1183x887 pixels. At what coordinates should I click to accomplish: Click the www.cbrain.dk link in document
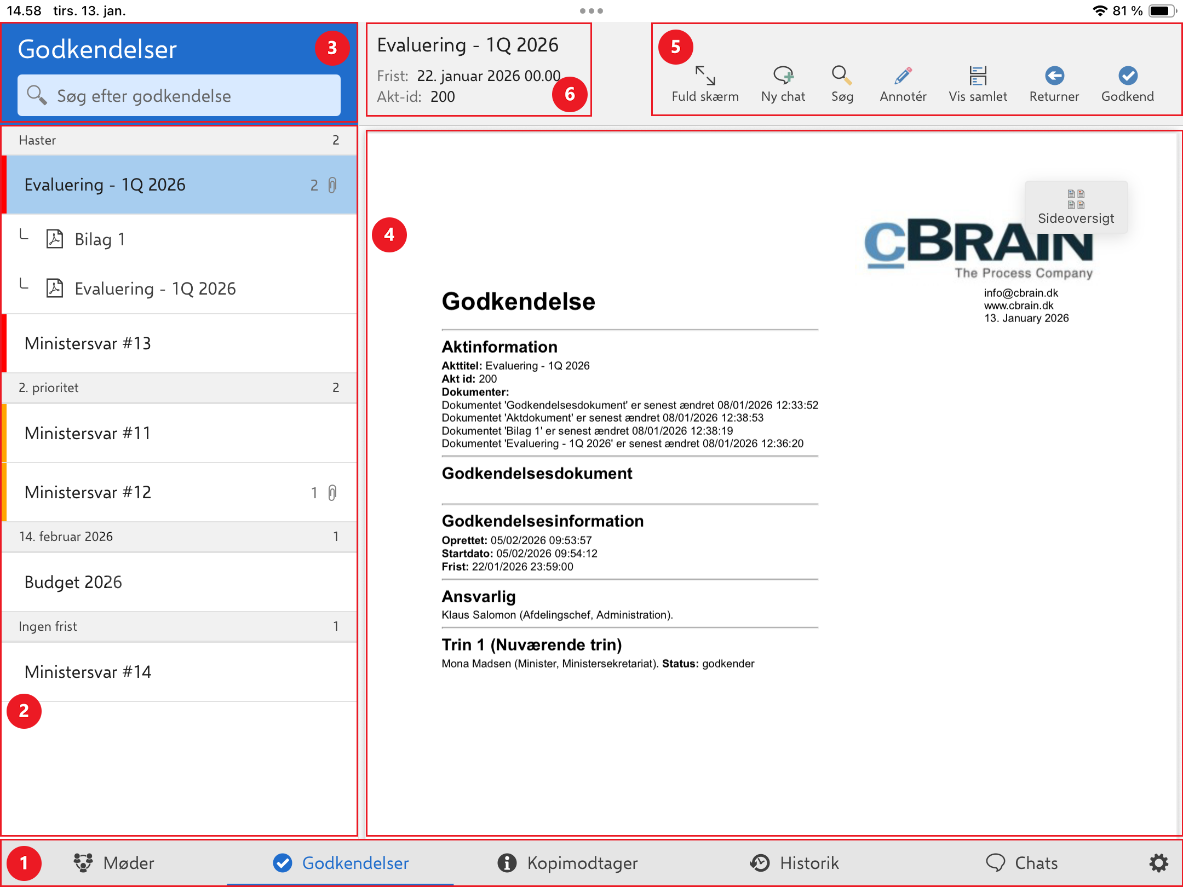coord(1019,306)
